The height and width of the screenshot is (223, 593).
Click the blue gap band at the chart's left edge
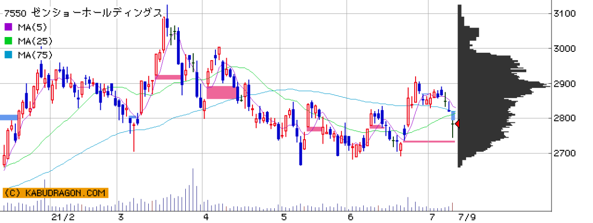[9, 117]
